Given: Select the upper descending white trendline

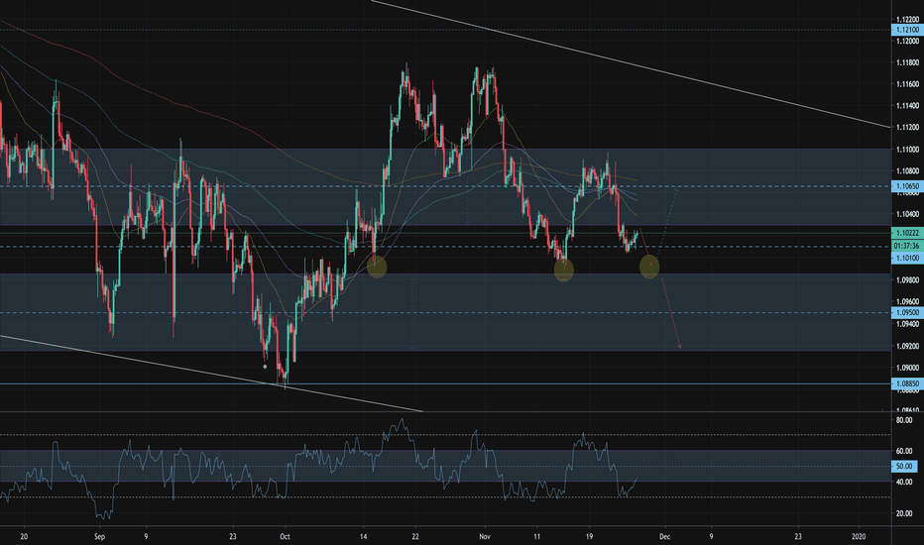Looking at the screenshot, I should pos(635,64).
